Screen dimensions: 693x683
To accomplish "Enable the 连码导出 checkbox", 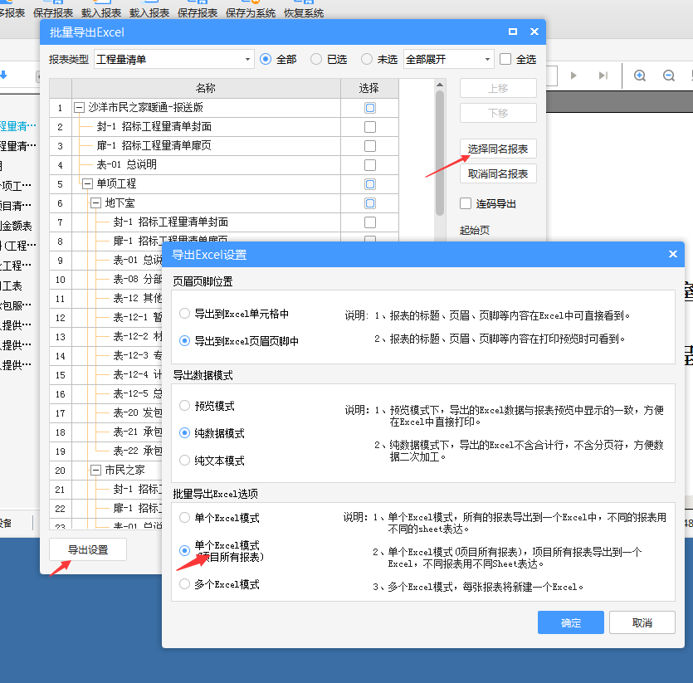I will tap(466, 203).
